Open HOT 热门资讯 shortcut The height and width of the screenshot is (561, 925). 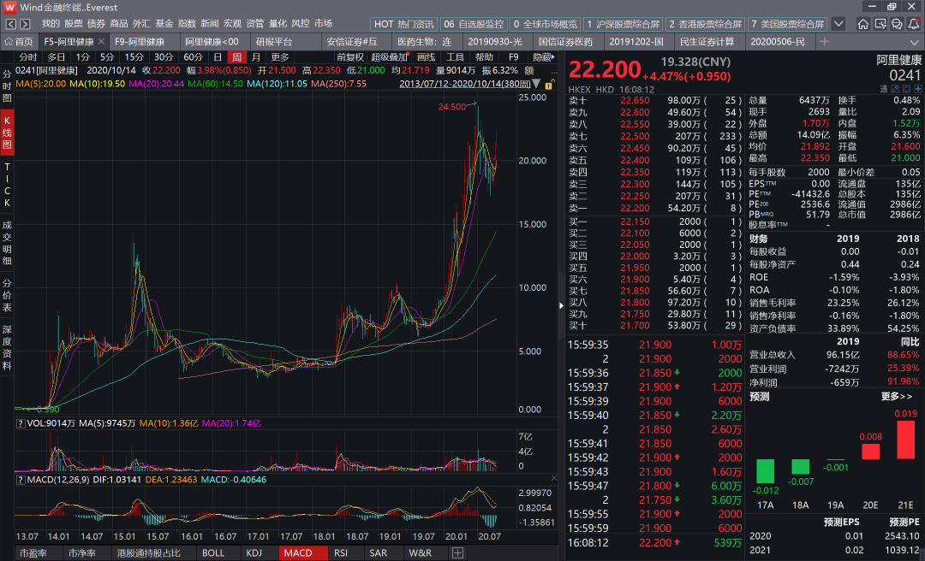(x=404, y=24)
